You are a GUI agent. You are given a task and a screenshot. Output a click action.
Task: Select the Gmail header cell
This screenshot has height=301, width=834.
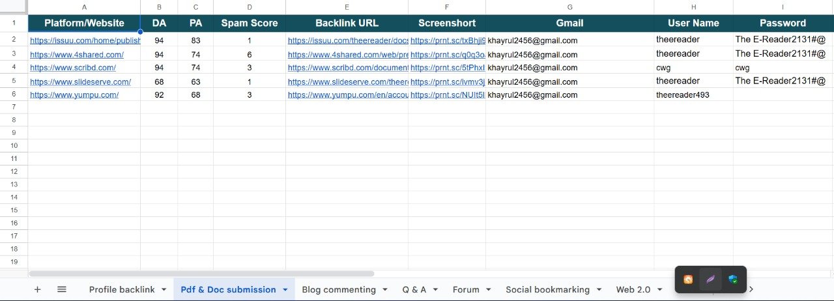(570, 23)
